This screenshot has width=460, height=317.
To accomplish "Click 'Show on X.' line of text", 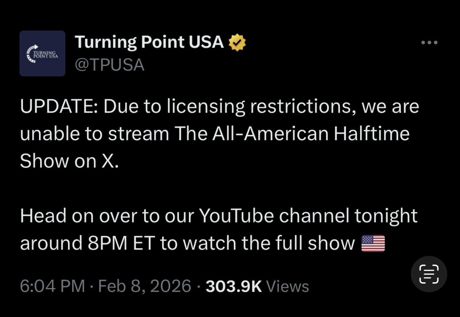I will pyautogui.click(x=69, y=161).
